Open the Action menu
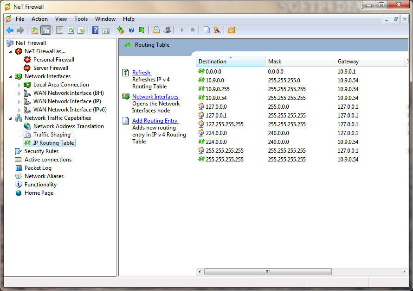Viewport: 413px width, 291px height. click(39, 19)
